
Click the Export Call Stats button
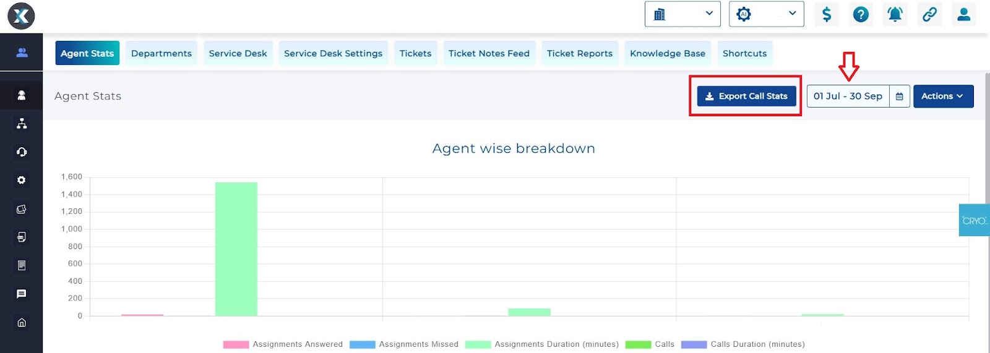tap(747, 96)
